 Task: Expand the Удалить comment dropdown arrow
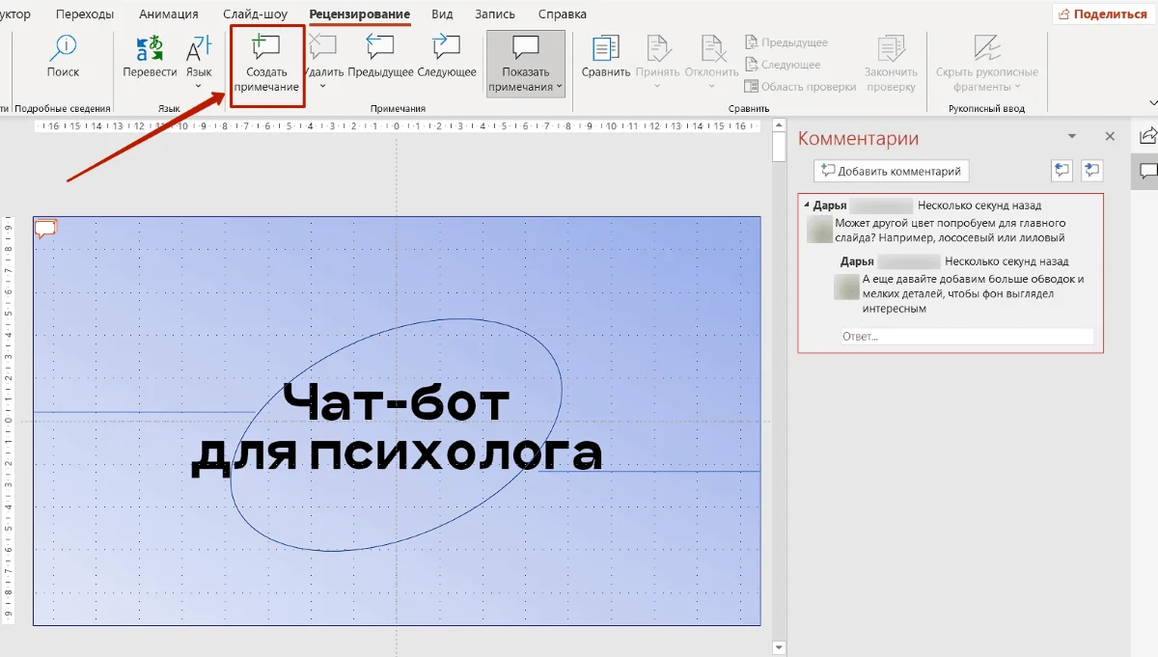322,87
